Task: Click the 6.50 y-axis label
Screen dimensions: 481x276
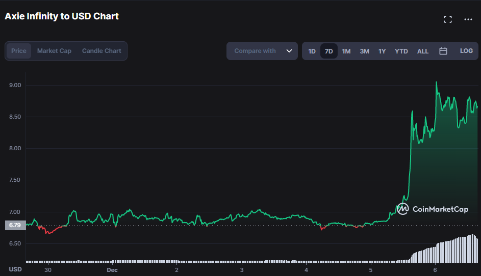Action: point(15,243)
